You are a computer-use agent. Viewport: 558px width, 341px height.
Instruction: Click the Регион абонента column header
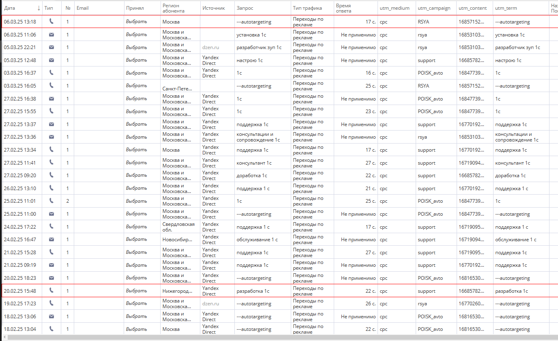click(174, 8)
